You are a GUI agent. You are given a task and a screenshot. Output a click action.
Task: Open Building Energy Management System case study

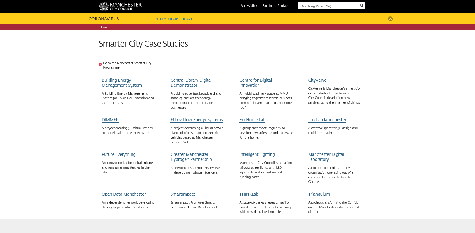[121, 83]
